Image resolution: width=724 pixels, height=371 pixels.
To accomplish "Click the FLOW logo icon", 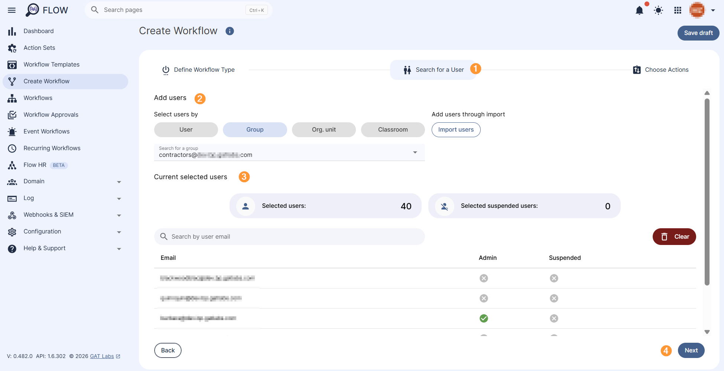I will (32, 10).
